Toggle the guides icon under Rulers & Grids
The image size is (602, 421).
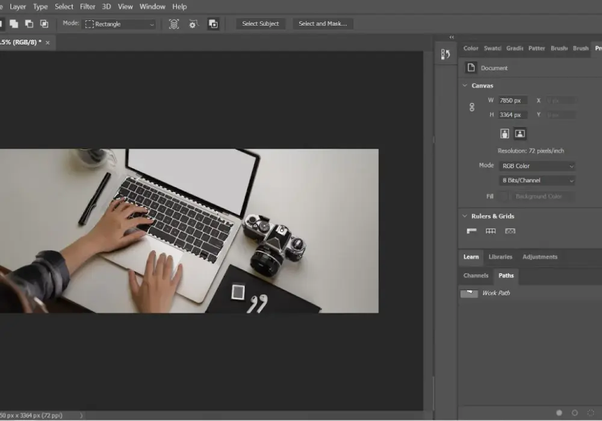510,231
